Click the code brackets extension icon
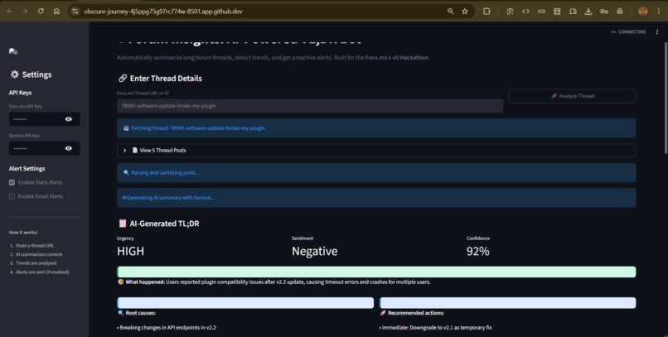668x337 pixels. pyautogui.click(x=525, y=12)
